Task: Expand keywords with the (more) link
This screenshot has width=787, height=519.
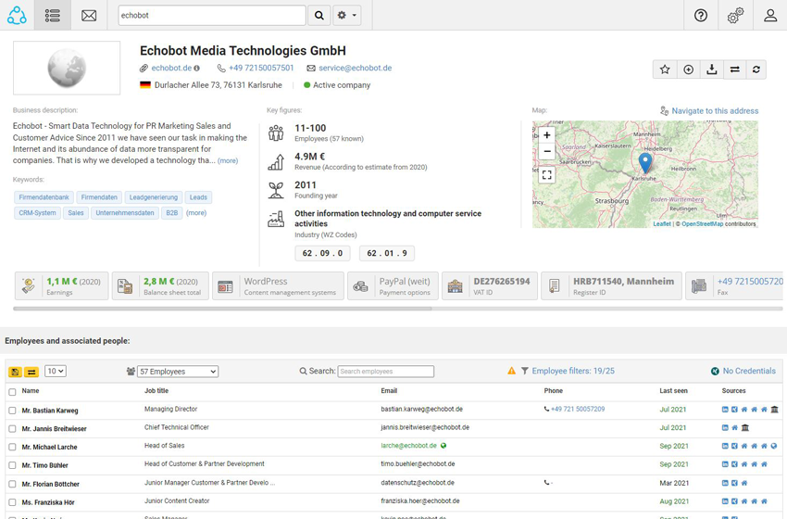Action: (196, 213)
